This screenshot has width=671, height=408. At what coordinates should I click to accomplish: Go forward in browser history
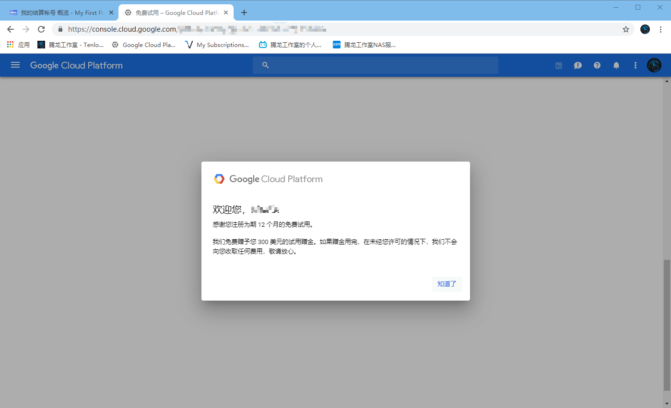[26, 29]
